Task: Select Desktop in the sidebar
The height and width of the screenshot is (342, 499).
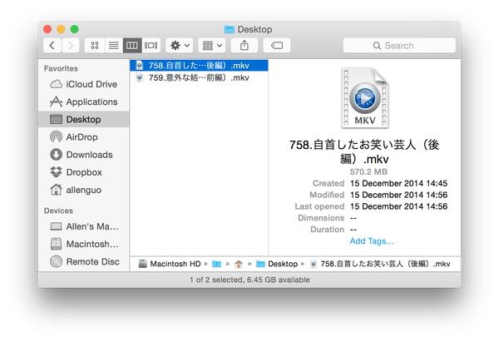Action: (83, 120)
